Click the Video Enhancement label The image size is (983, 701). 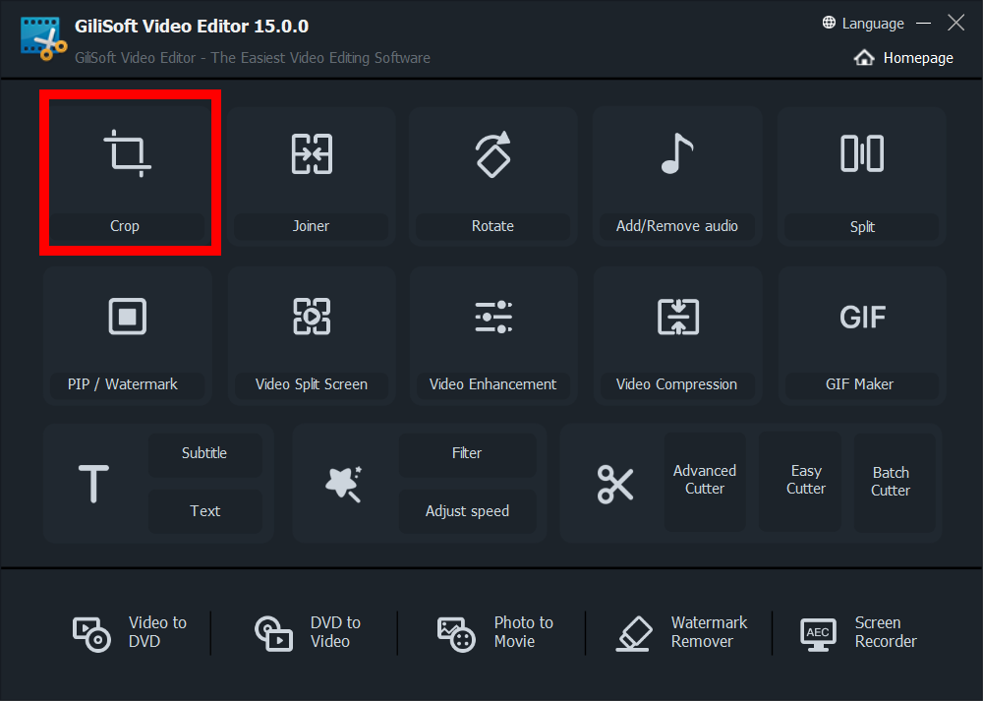click(492, 384)
